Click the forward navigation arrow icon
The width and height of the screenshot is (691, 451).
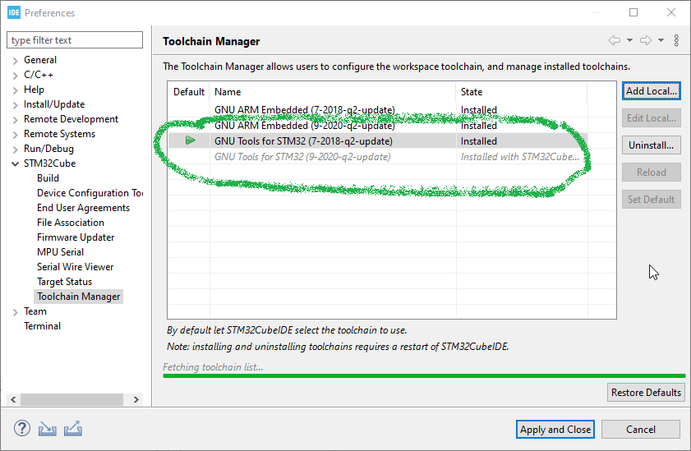646,40
